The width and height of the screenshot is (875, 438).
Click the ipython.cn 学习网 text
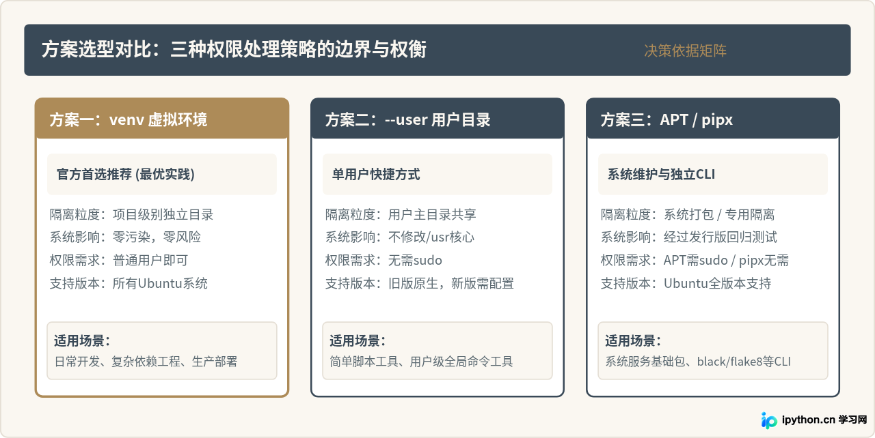click(825, 420)
